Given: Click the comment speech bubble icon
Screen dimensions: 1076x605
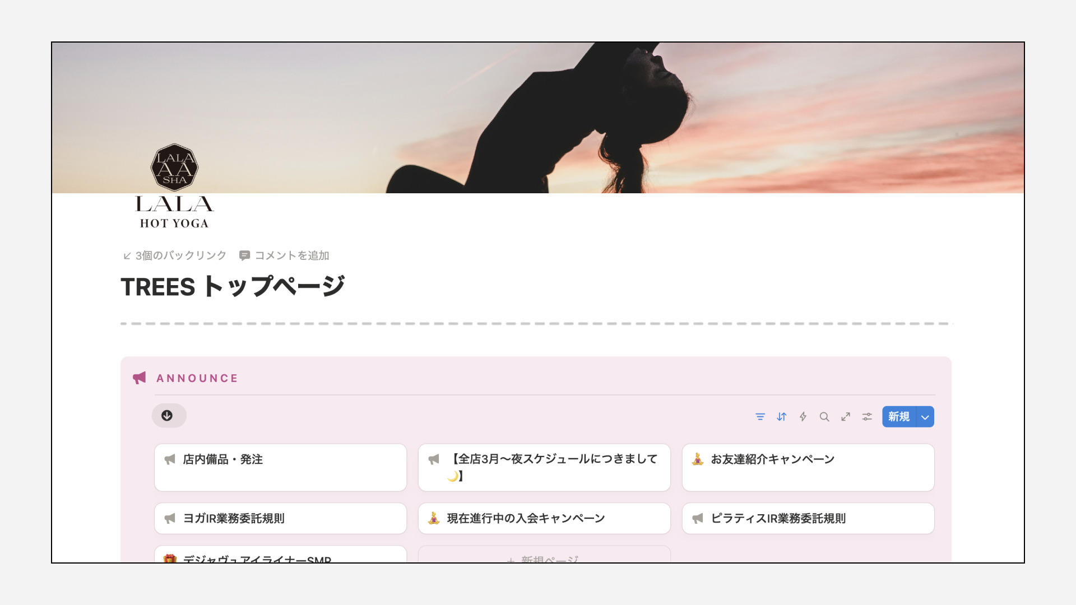Looking at the screenshot, I should coord(244,255).
